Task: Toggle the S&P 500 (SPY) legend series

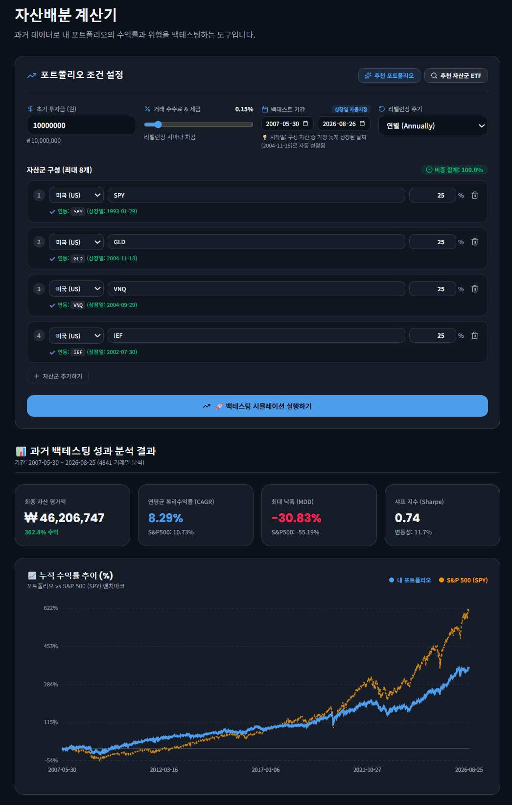Action: coord(463,580)
